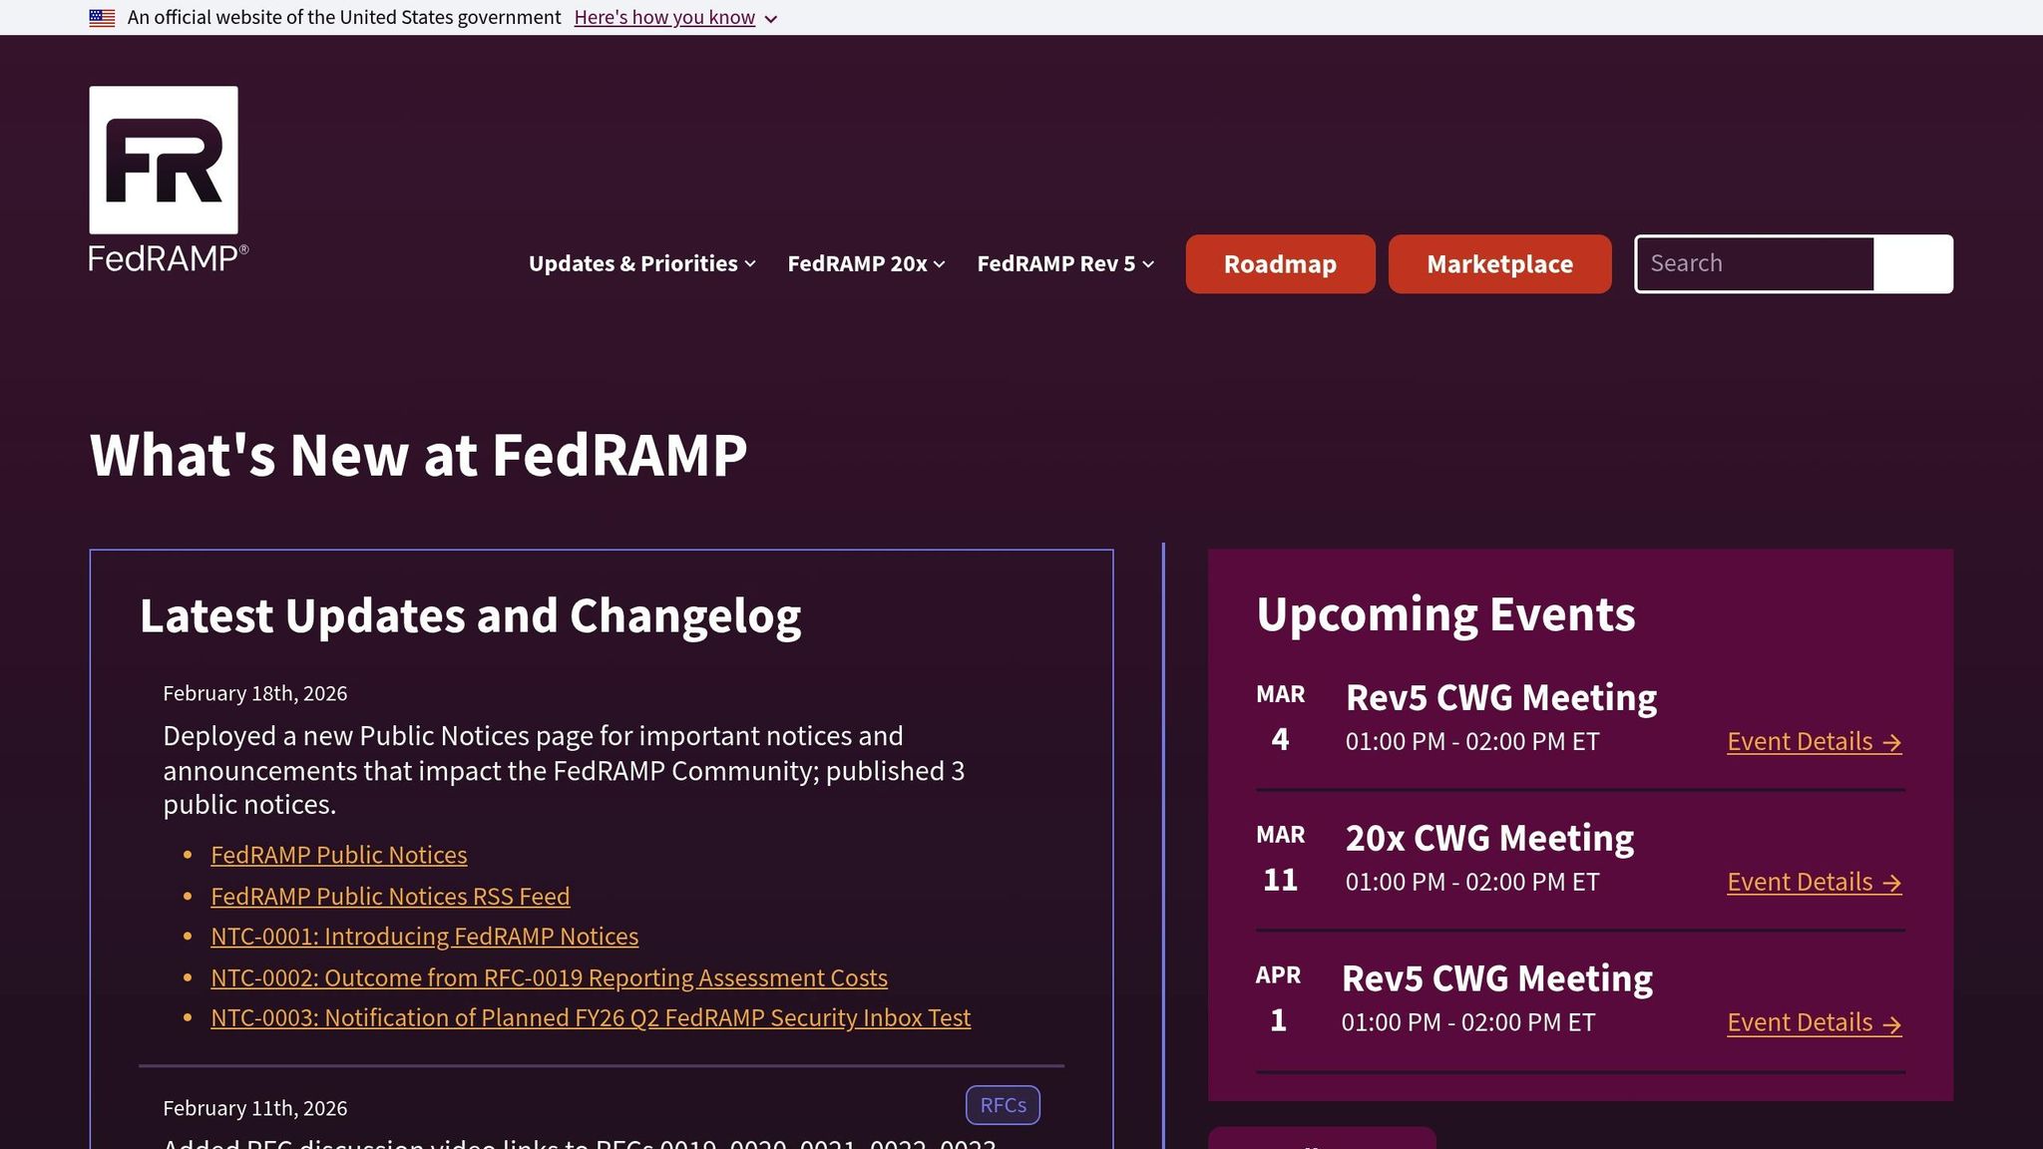The height and width of the screenshot is (1149, 2043).
Task: Select Roadmap in the navigation bar
Action: [x=1279, y=263]
